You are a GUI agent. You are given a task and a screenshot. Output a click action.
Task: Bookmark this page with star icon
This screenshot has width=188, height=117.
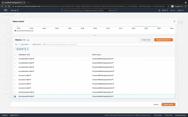click(168, 6)
